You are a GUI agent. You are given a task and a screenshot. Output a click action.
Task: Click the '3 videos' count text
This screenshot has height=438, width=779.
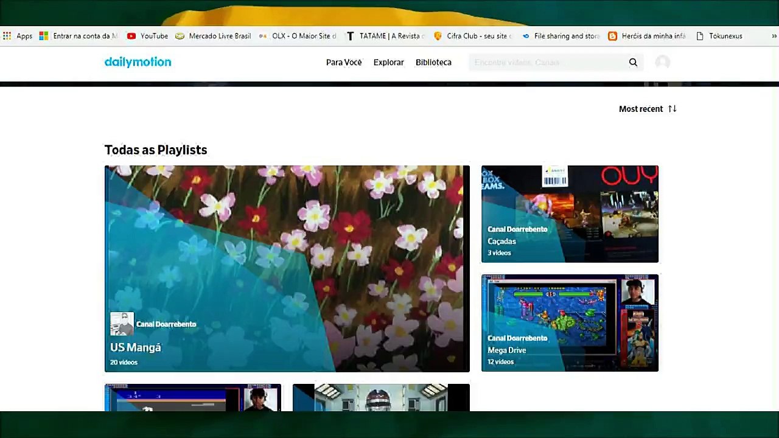(499, 252)
